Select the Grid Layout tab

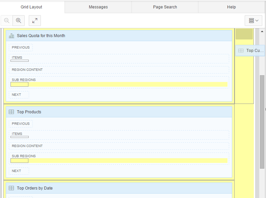(x=31, y=7)
